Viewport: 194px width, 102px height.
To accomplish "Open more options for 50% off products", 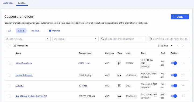I will pos(183,63).
